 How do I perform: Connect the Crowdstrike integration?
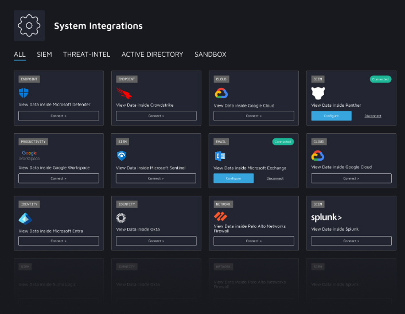pos(156,116)
